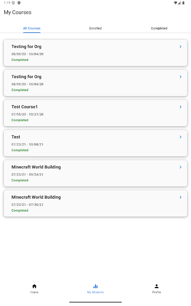
Task: Click chevron on Test course card
Action: (180, 137)
